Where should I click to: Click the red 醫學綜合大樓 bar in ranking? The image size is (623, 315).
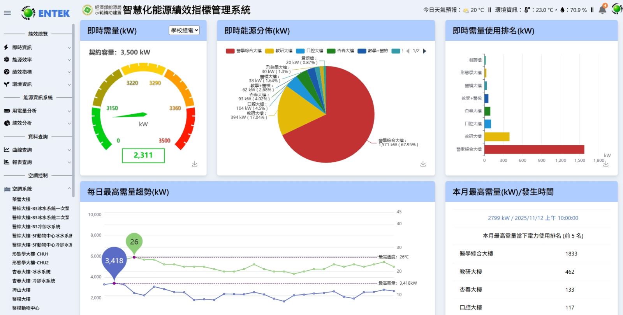click(x=534, y=149)
